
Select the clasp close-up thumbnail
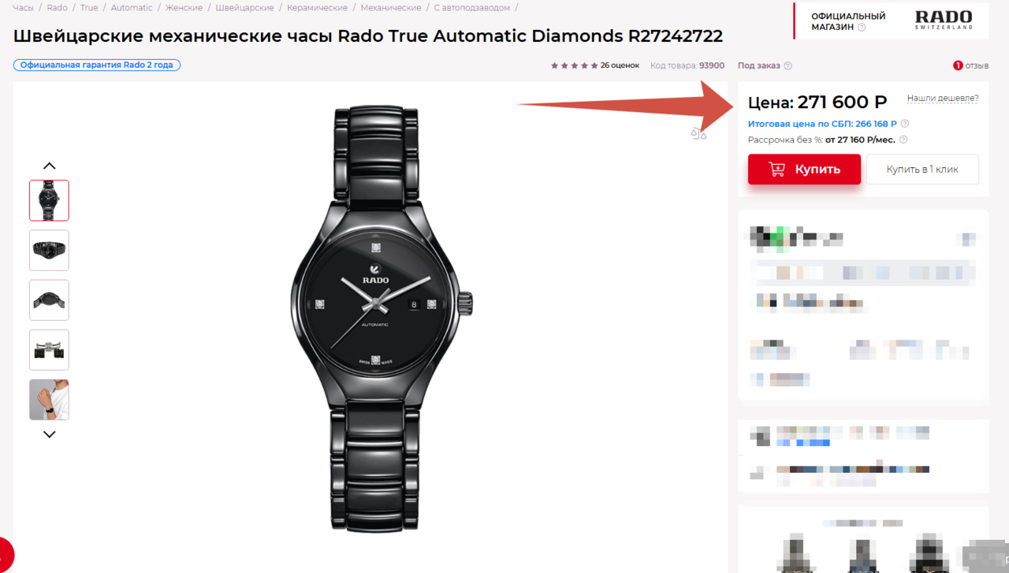click(49, 350)
